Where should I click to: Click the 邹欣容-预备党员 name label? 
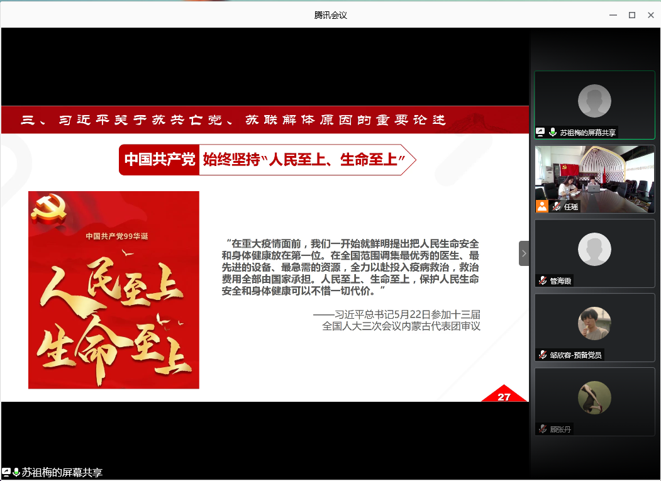(575, 355)
